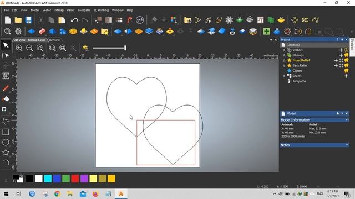Add a new bitmap layer
Image resolution: width=355 pixels, height=199 pixels.
coord(341,55)
